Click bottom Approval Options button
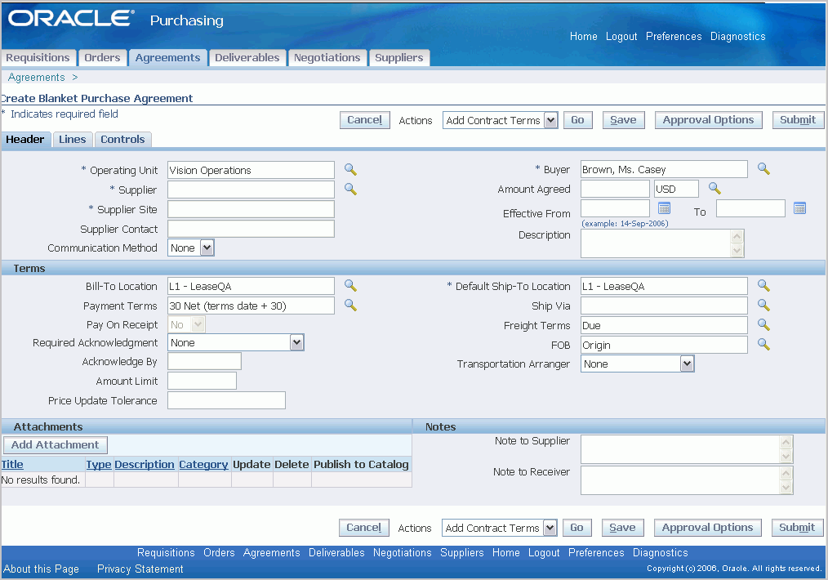828x580 pixels. (707, 527)
